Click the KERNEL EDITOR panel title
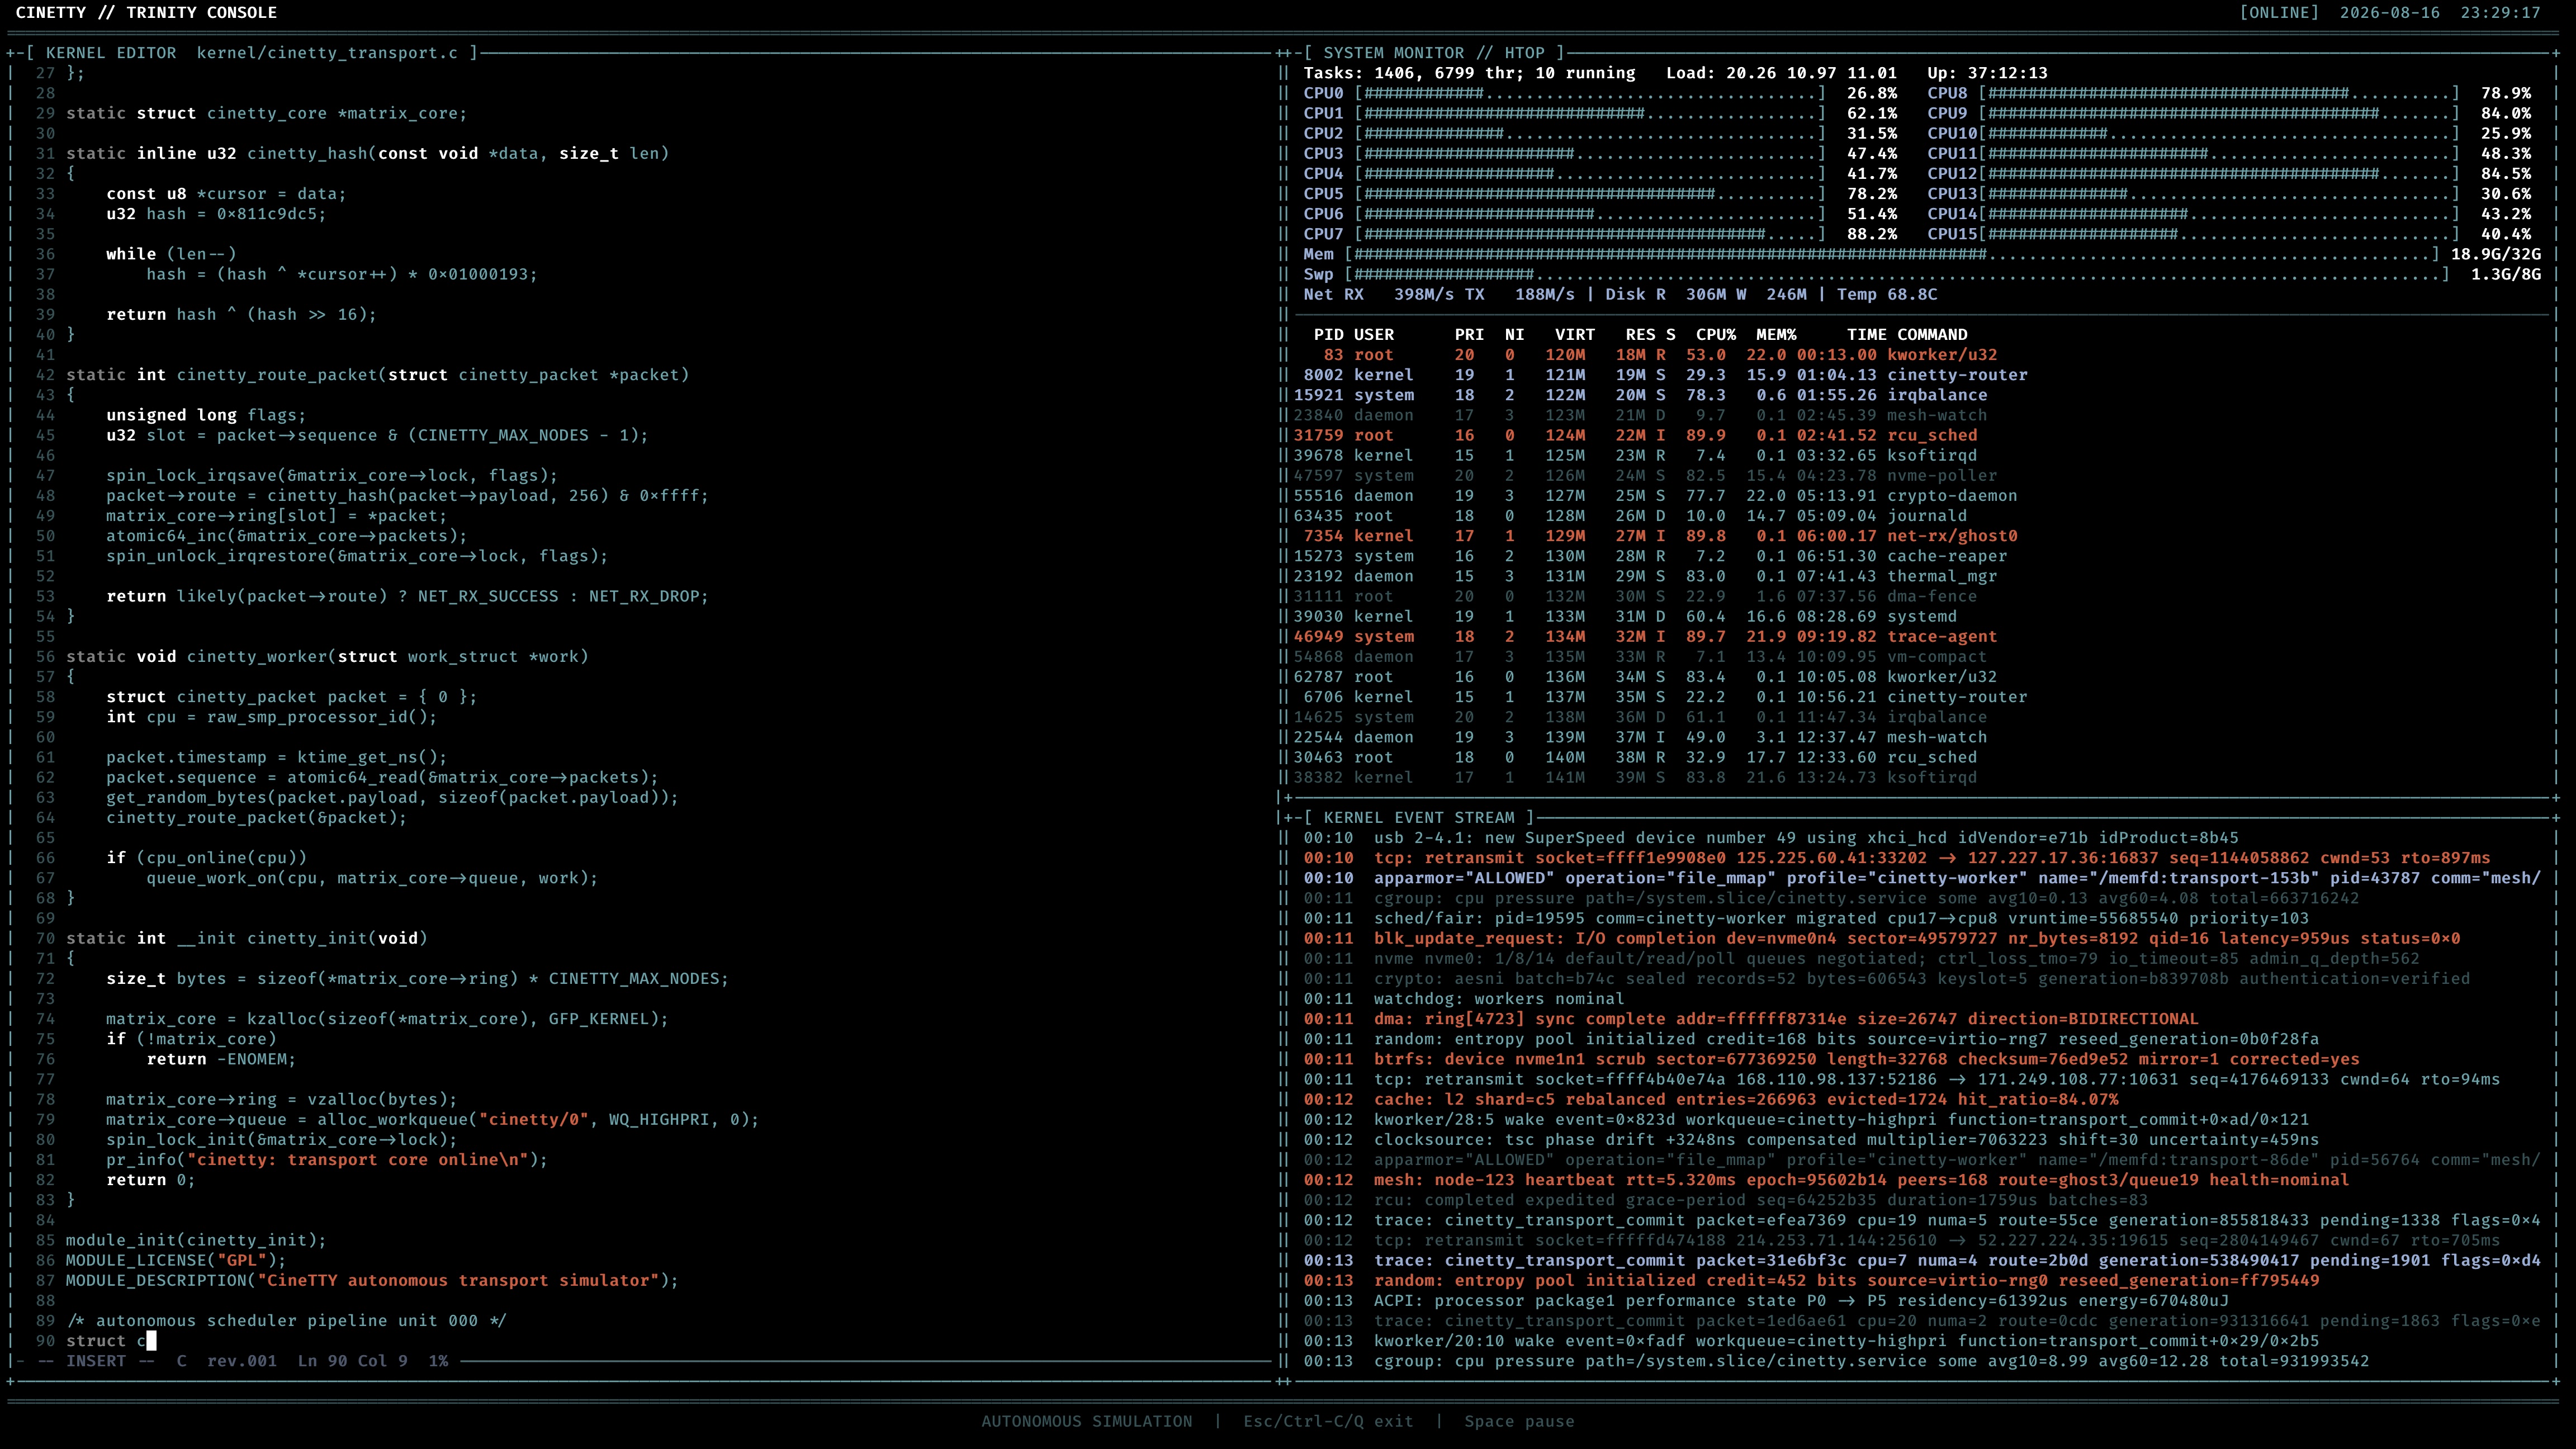Viewport: 2576px width, 1449px height. coord(111,53)
